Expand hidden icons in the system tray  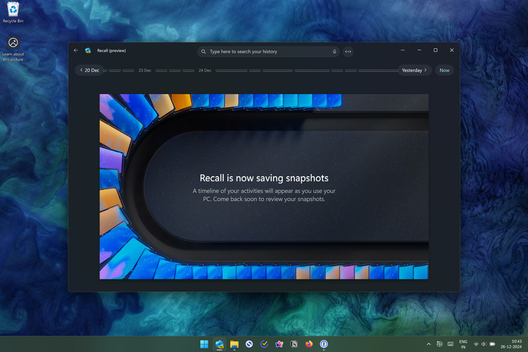coord(428,344)
